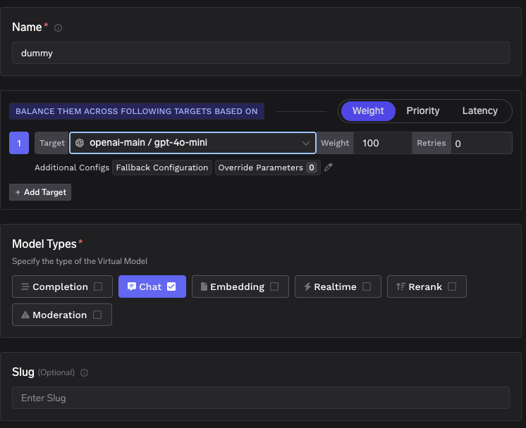Viewport: 526px width, 428px height.
Task: Click the info icon beside Slug (Optional)
Action: tap(84, 373)
